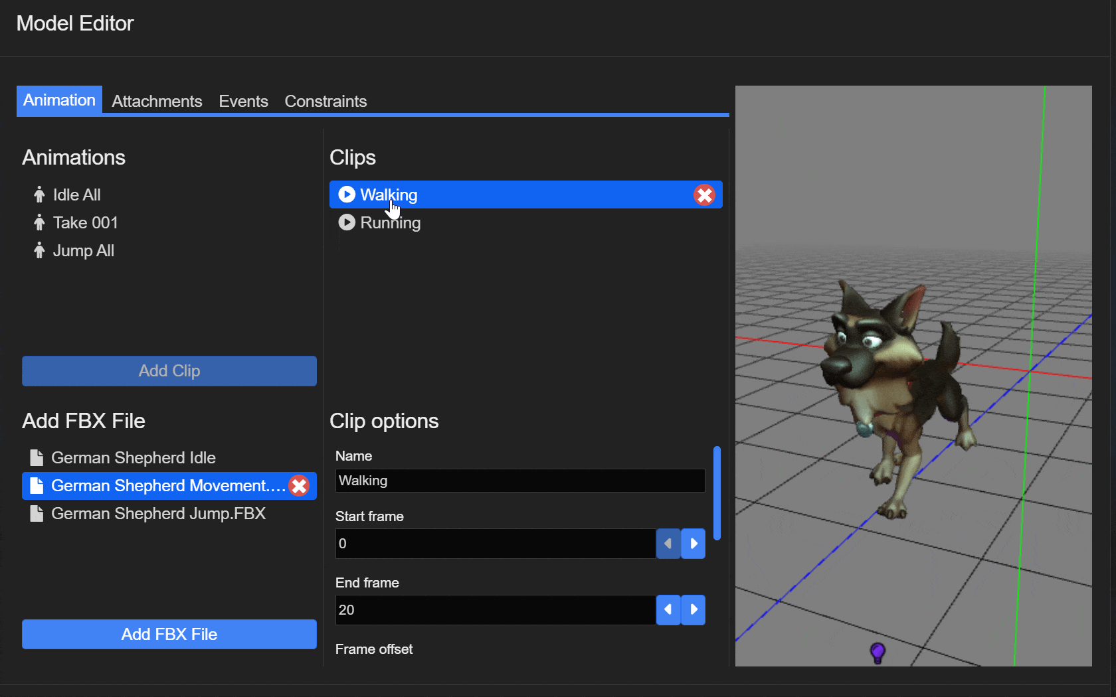The width and height of the screenshot is (1116, 697).
Task: Remove German Shepherd Movement FBX file
Action: [x=299, y=486]
